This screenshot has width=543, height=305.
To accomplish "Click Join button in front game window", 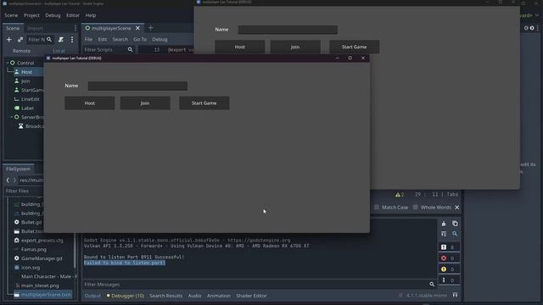I will (x=145, y=103).
